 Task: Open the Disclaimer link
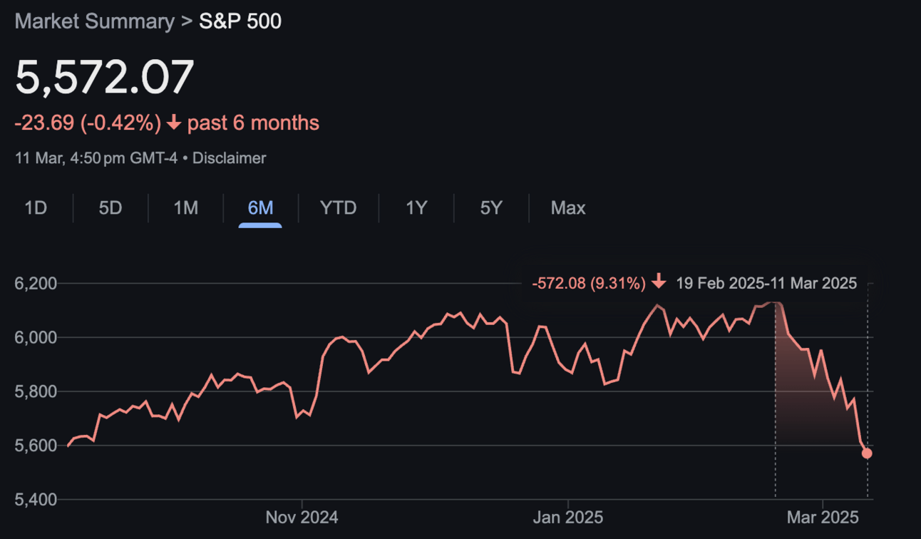coord(229,158)
